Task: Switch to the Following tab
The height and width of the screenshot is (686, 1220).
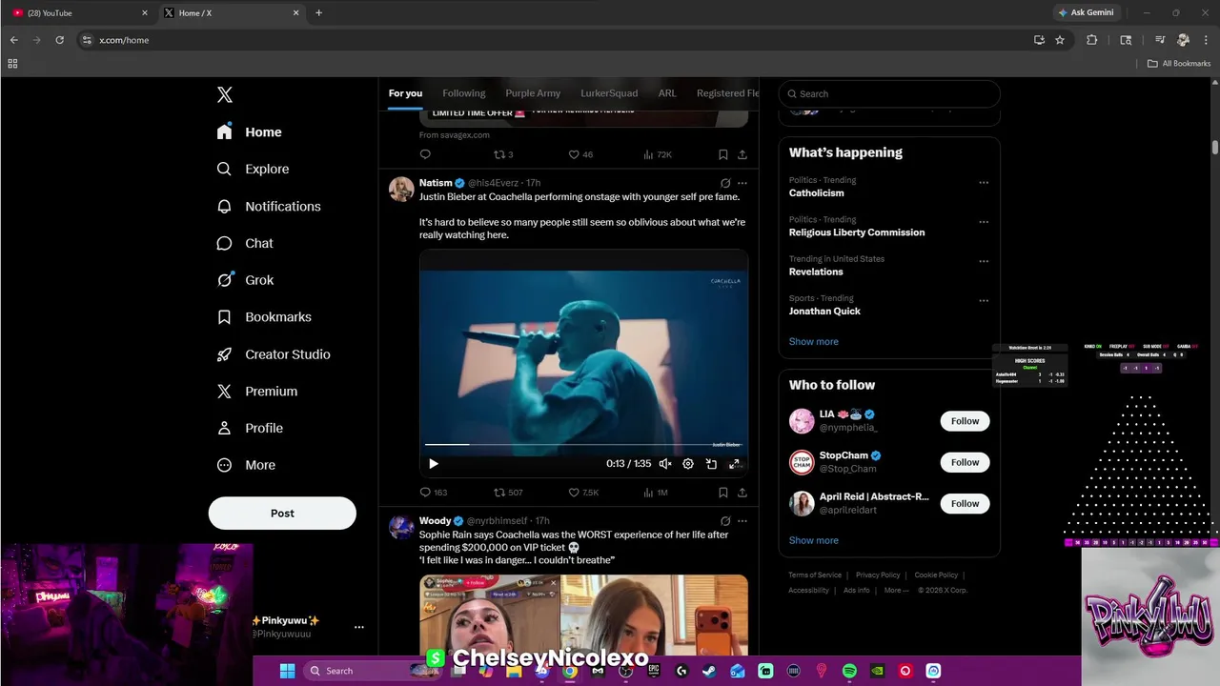Action: 464,93
